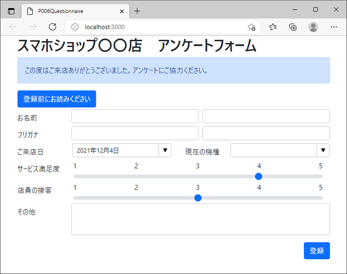Click the 店員の接客 slider handle
The width and height of the screenshot is (347, 274).
click(x=198, y=198)
